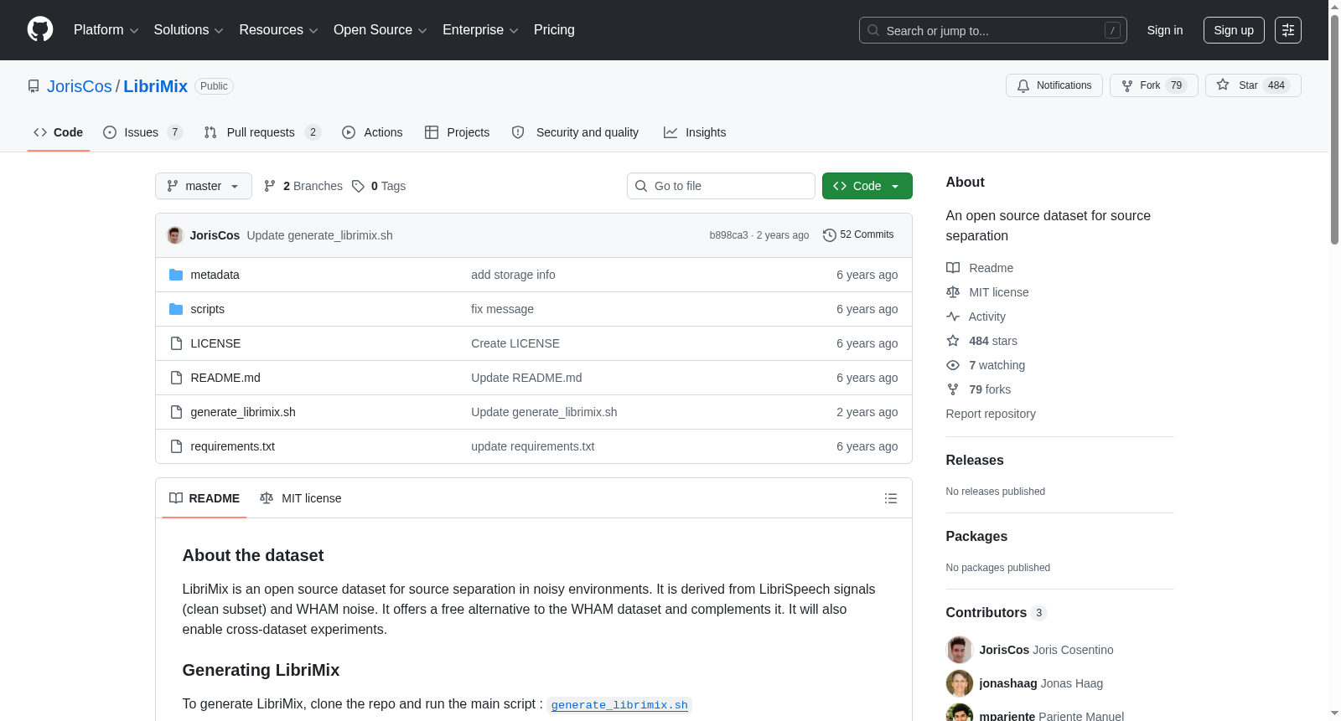1341x721 pixels.
Task: Expand the Open Source menu
Action: (381, 30)
